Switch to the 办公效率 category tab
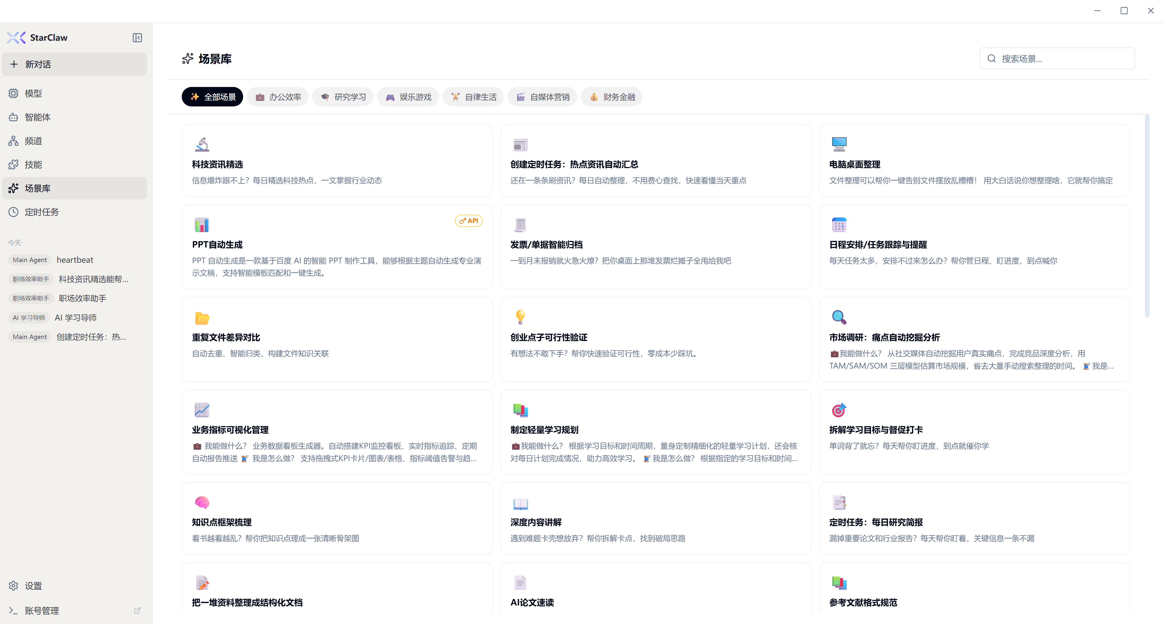 coord(278,97)
